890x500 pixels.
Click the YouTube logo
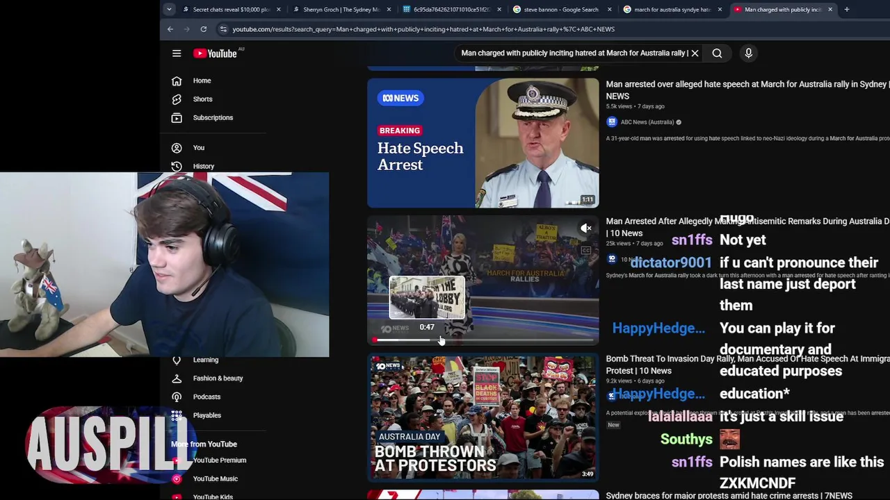[x=215, y=53]
